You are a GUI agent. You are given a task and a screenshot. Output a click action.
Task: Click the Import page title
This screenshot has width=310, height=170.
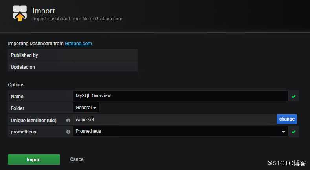click(44, 11)
